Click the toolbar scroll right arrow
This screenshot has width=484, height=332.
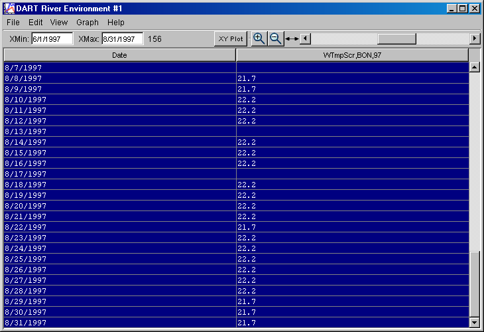coord(475,39)
